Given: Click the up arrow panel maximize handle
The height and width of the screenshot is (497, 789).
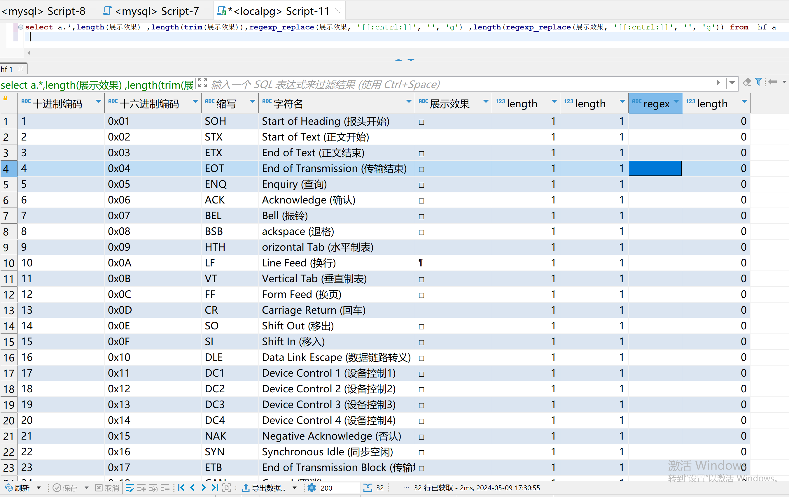Looking at the screenshot, I should 398,60.
